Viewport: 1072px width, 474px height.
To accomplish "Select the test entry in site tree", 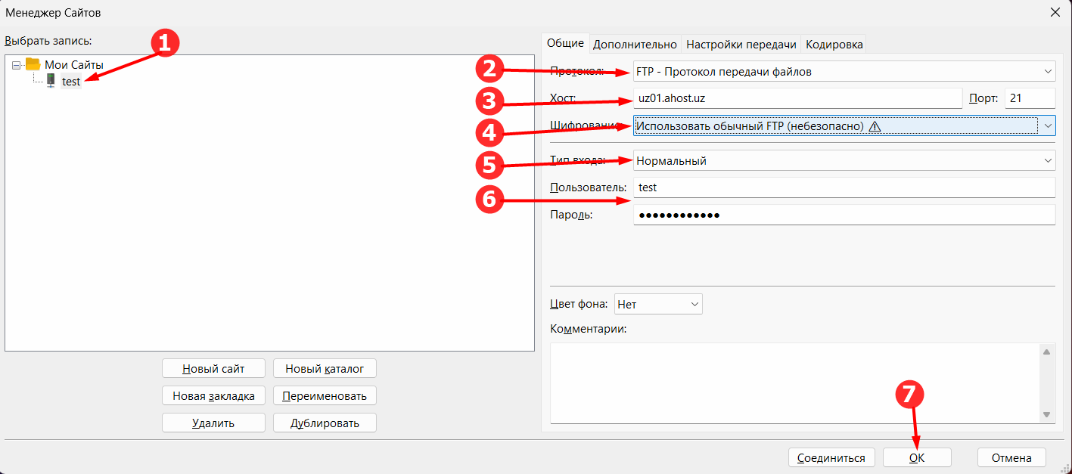I will (71, 81).
